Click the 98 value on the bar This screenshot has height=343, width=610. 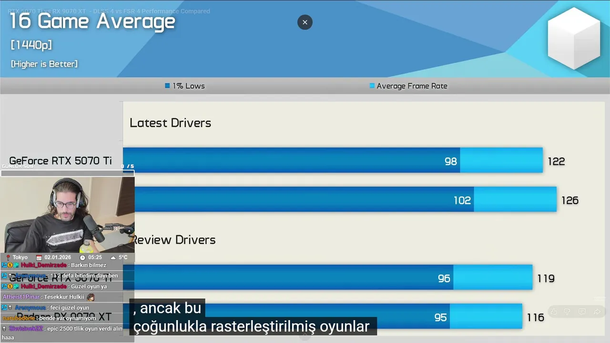coord(451,161)
